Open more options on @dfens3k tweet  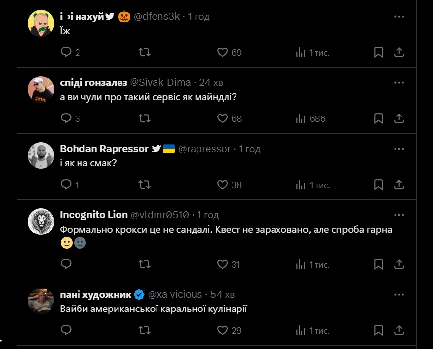pos(399,16)
